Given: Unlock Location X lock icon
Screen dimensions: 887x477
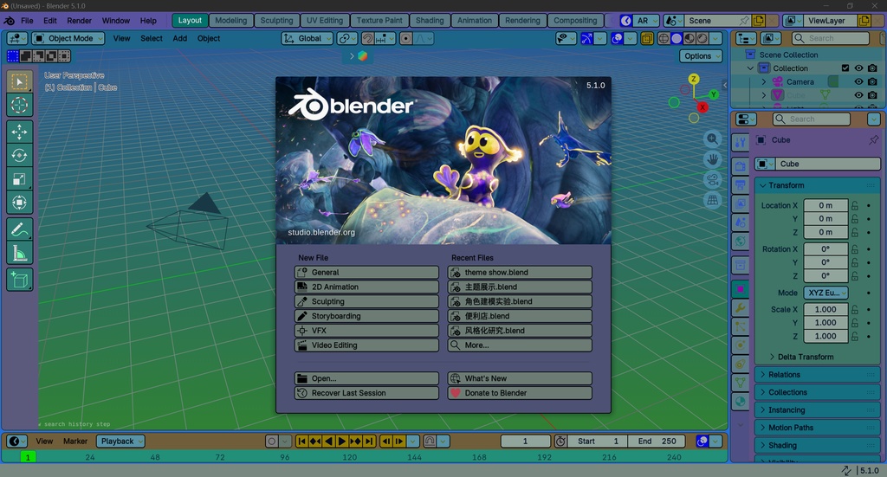Looking at the screenshot, I should click(855, 205).
